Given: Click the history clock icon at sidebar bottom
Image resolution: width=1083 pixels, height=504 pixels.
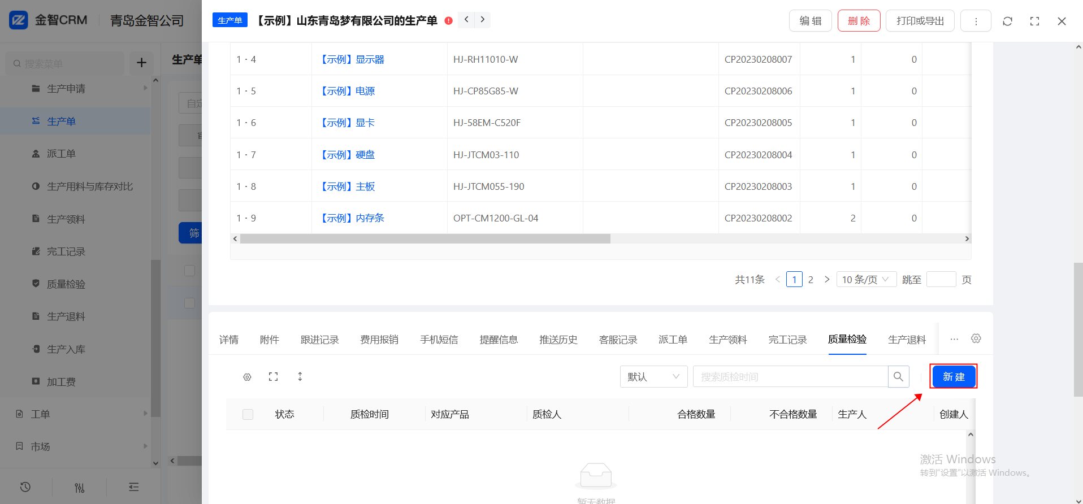Looking at the screenshot, I should (x=25, y=487).
